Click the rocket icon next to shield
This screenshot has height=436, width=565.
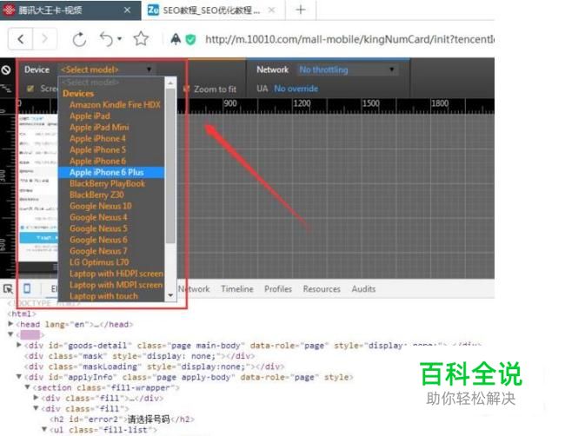[x=176, y=39]
